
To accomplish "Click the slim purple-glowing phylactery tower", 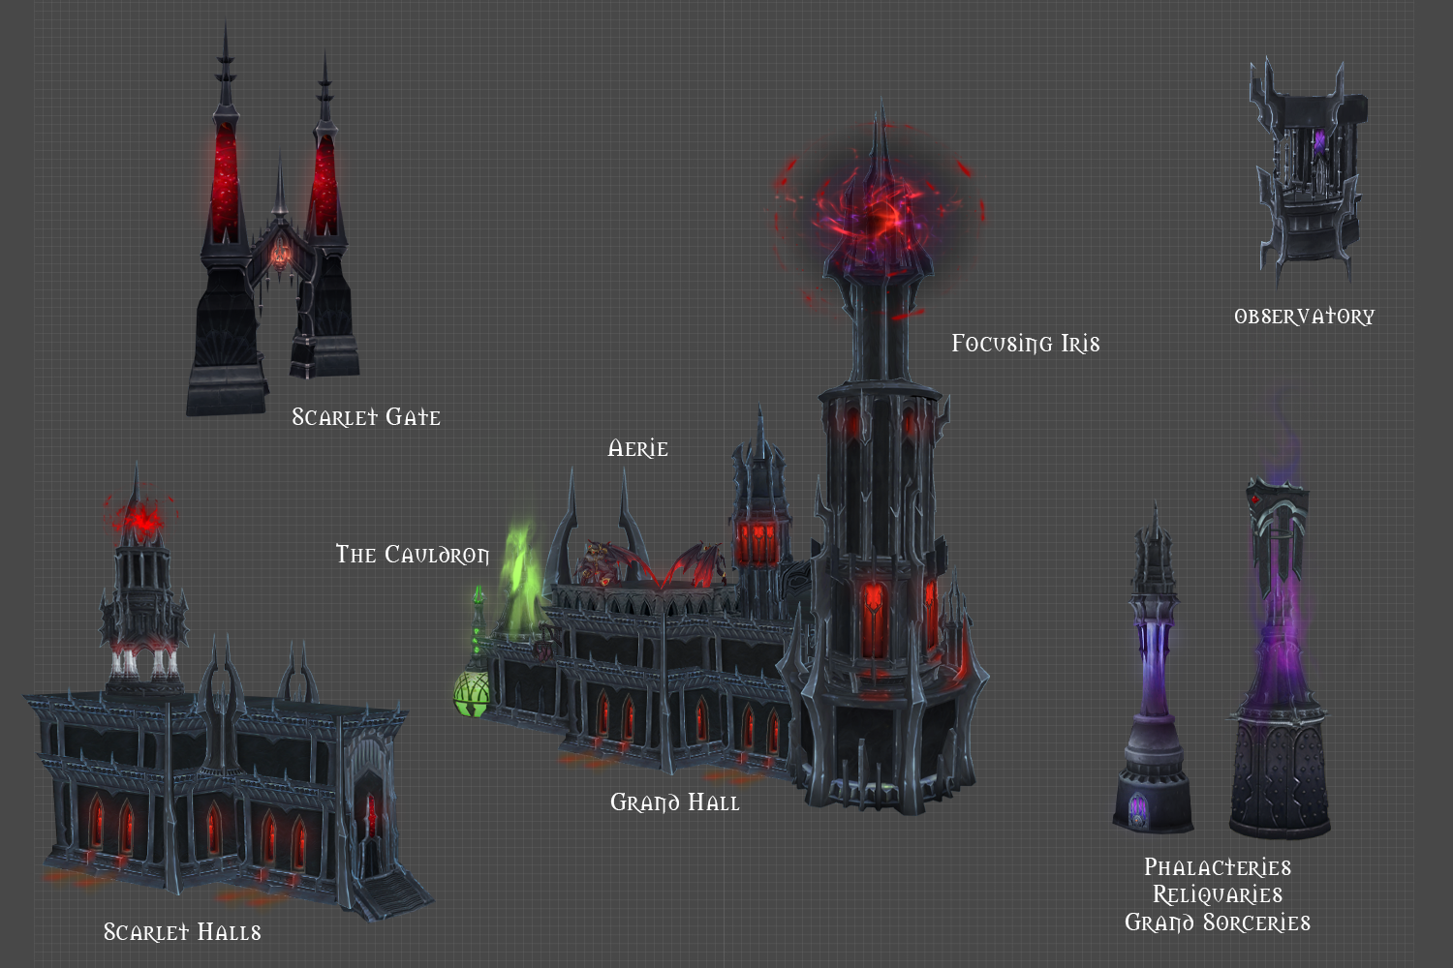I will 1154,668.
